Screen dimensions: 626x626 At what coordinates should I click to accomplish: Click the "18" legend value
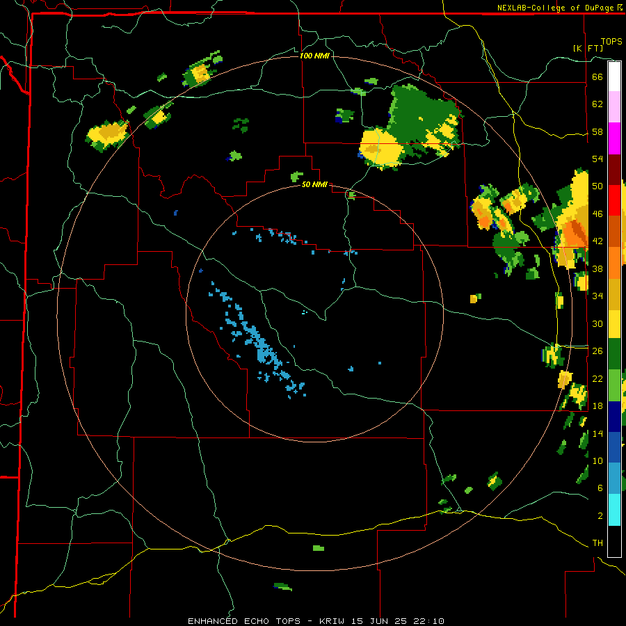pyautogui.click(x=597, y=406)
